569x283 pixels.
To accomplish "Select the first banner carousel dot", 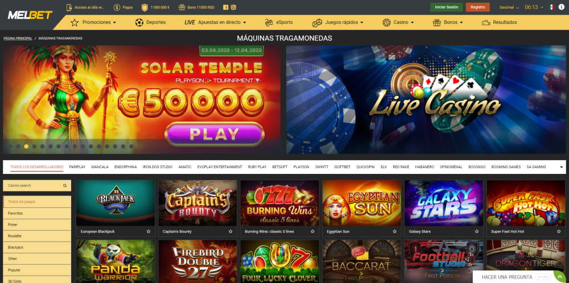I will click(x=10, y=147).
